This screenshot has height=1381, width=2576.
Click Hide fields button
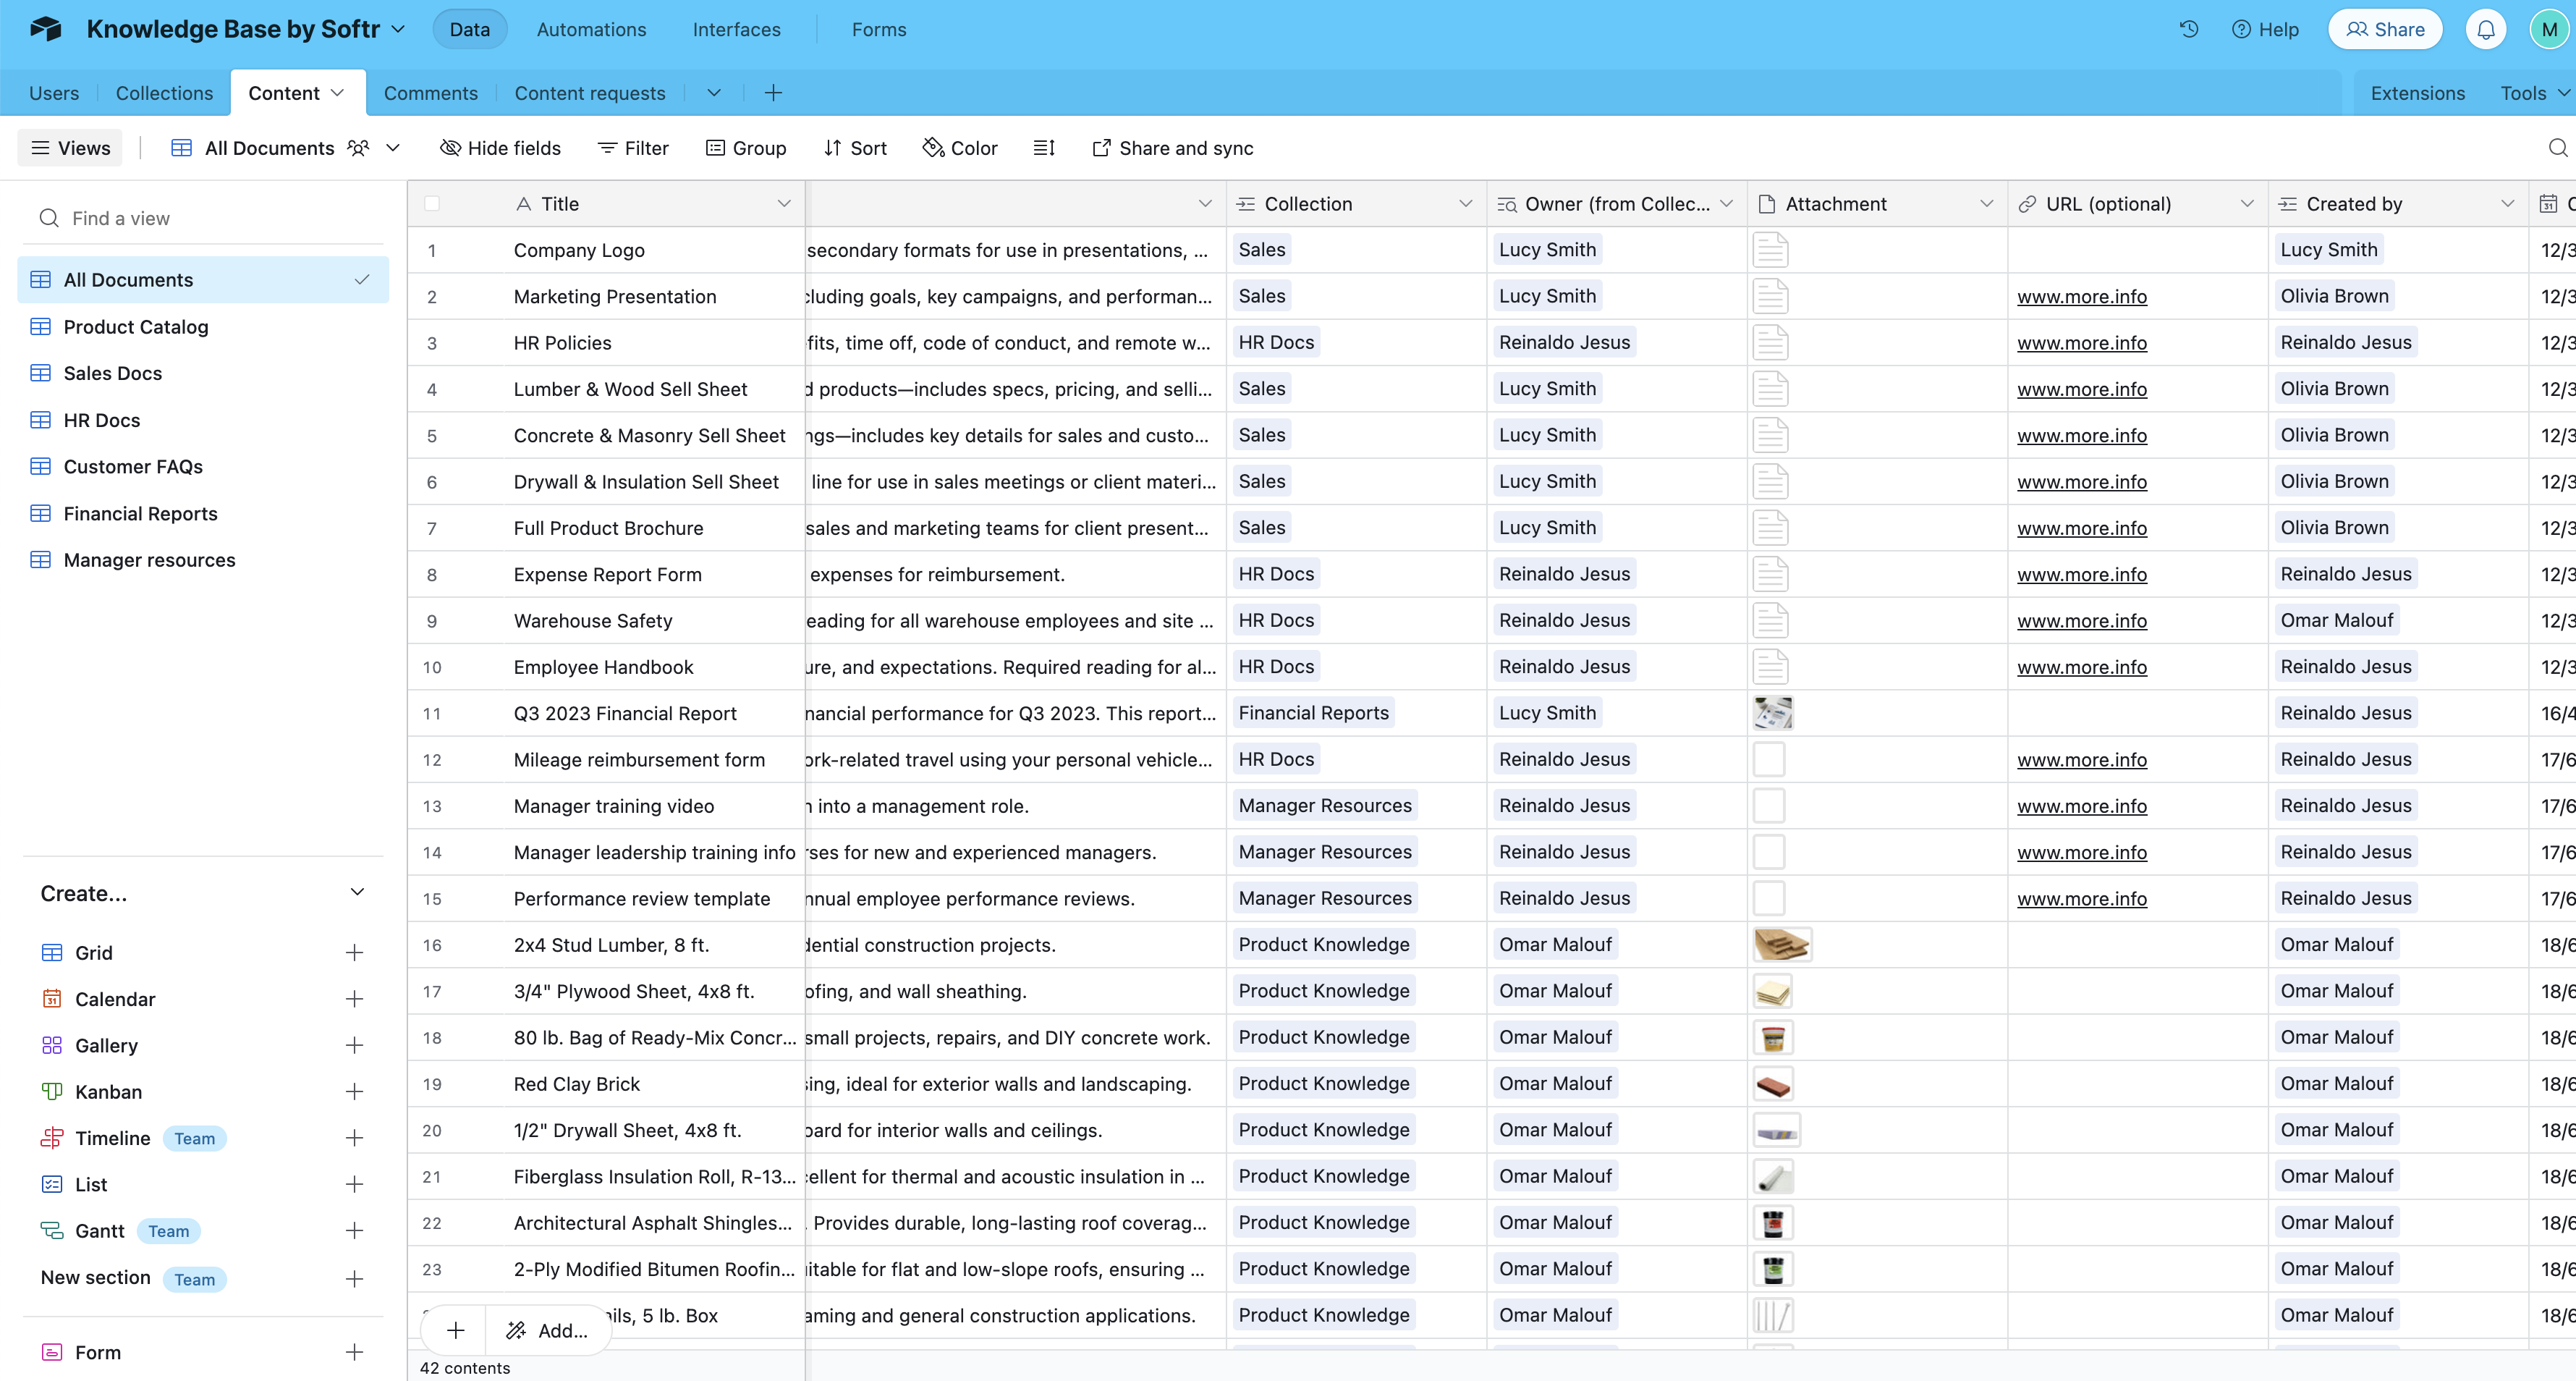point(500,148)
